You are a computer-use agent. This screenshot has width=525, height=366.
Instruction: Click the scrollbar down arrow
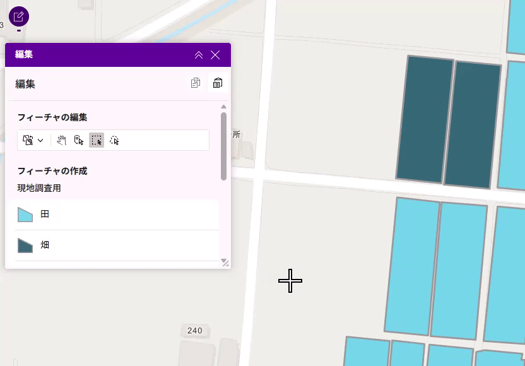(222, 259)
